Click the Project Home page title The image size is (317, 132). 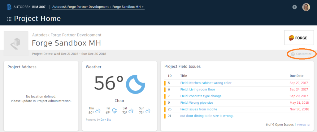coord(37,19)
